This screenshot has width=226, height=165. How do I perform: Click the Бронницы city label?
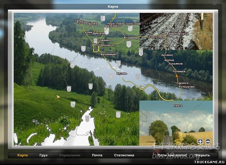[x=108, y=54]
